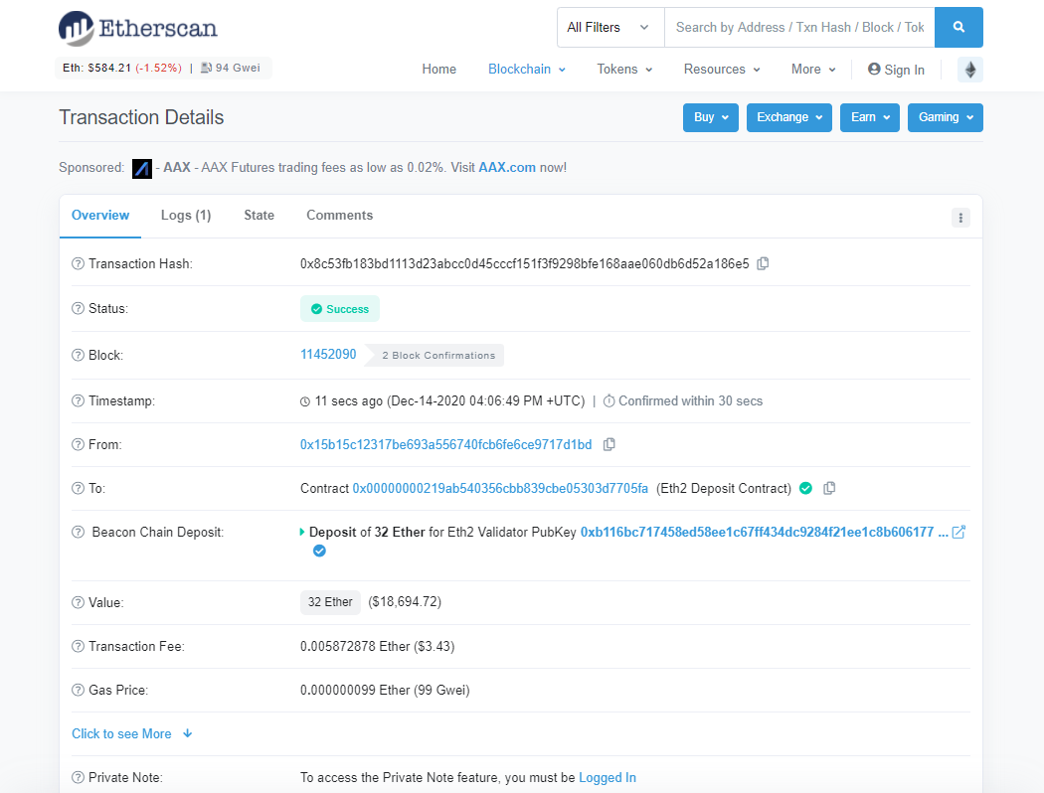Expand the Tokens navigation menu

pos(624,70)
